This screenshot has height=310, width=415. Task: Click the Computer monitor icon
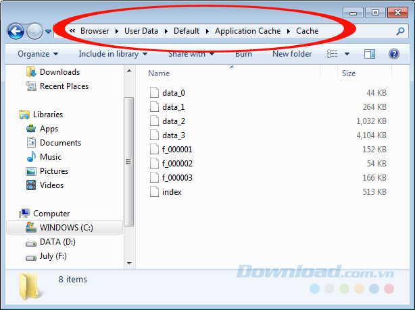point(24,213)
